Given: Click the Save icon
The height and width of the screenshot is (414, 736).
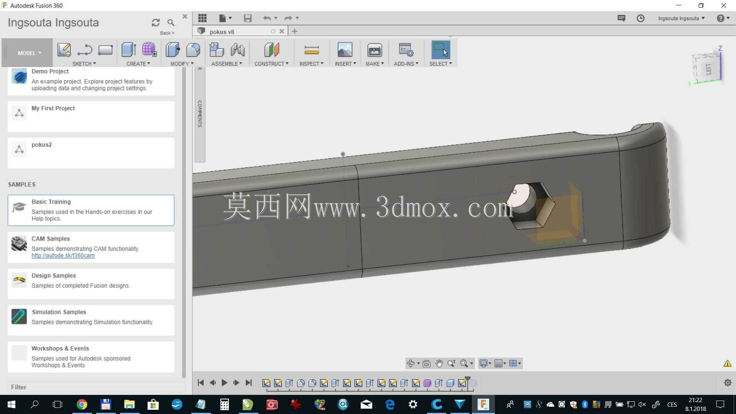Looking at the screenshot, I should point(248,18).
